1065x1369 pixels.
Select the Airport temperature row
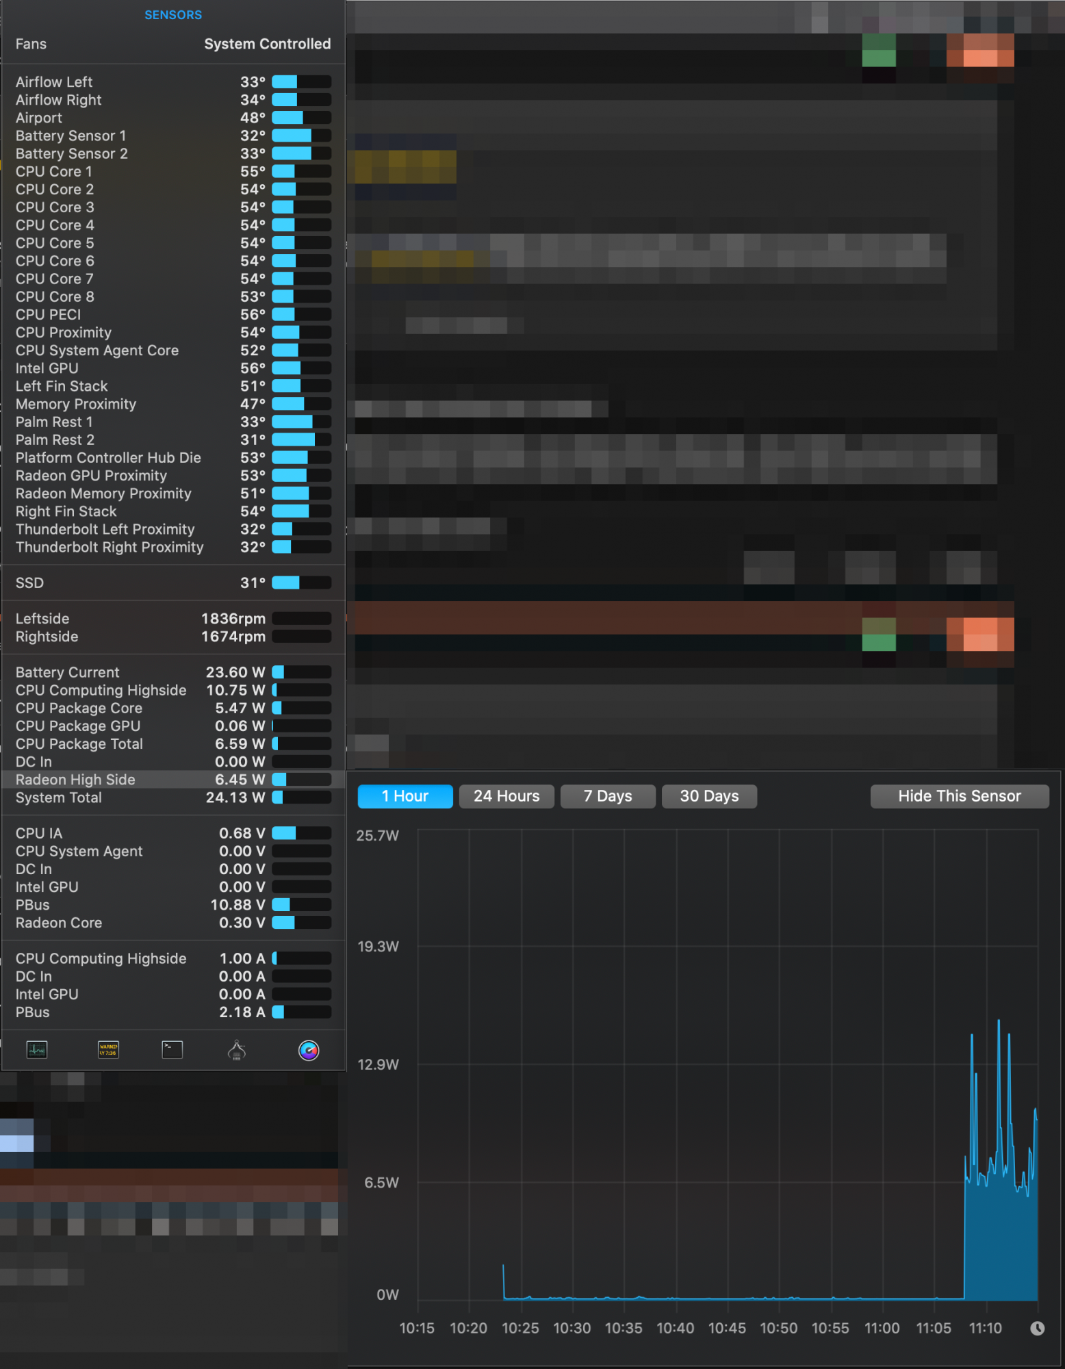pyautogui.click(x=173, y=118)
